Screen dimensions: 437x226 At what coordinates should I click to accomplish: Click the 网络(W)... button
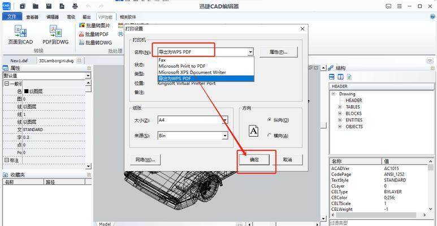coord(145,160)
